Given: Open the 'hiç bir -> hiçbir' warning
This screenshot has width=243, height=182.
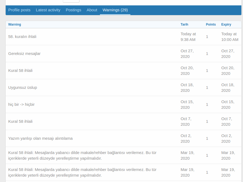Looking at the screenshot, I should (21, 104).
